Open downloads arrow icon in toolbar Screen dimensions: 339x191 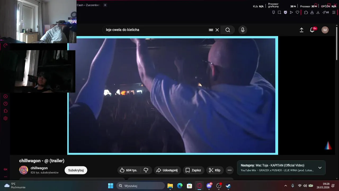tap(318, 12)
